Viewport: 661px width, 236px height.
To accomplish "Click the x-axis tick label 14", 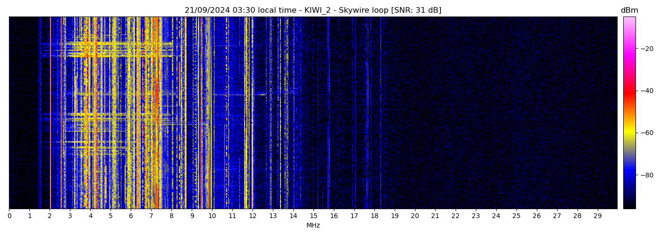I will (293, 216).
